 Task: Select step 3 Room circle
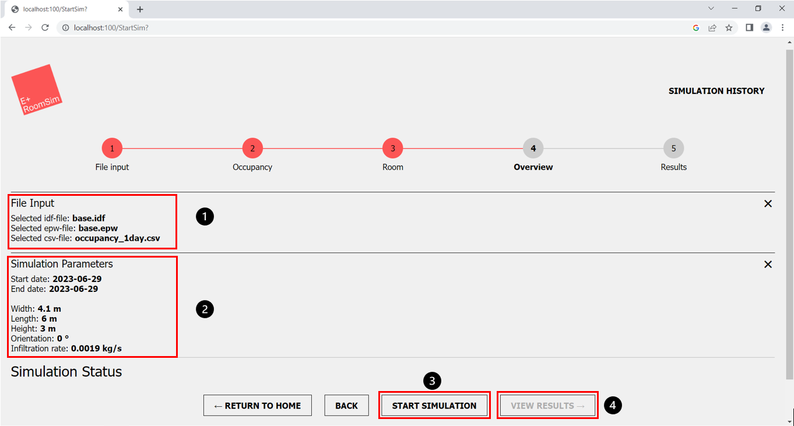tap(393, 148)
